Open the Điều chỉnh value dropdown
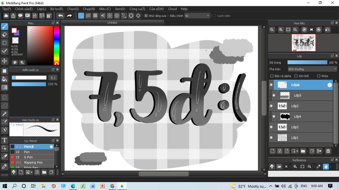 click(x=197, y=16)
